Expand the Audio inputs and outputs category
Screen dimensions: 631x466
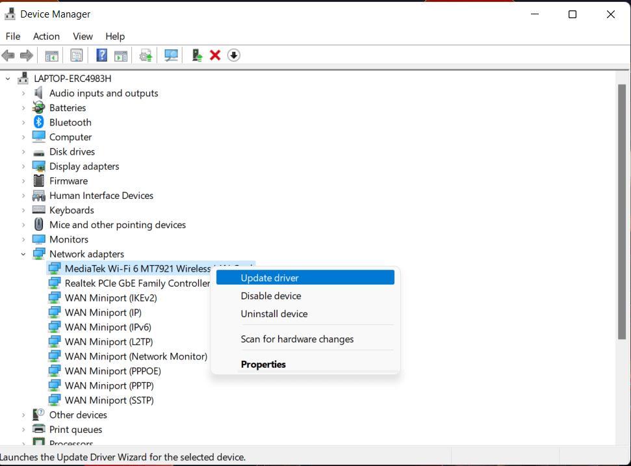click(23, 94)
